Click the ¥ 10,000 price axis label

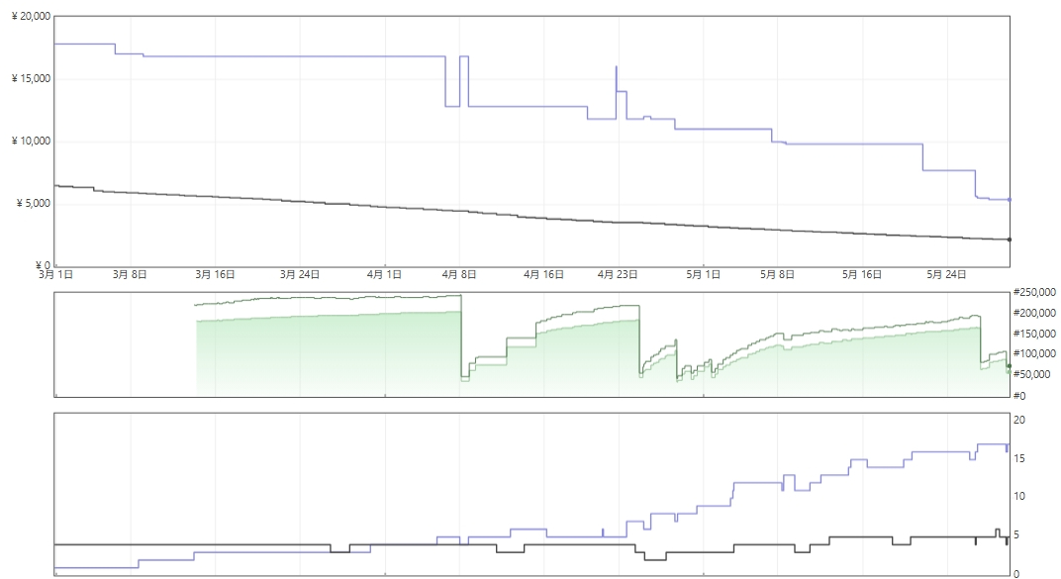click(x=31, y=141)
